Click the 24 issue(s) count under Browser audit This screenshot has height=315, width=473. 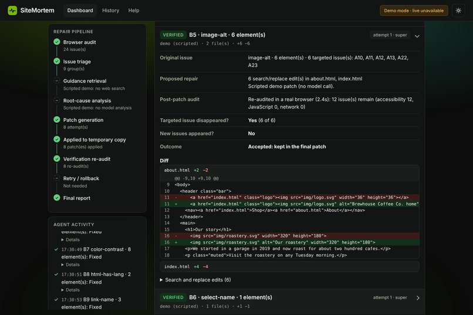coord(74,49)
